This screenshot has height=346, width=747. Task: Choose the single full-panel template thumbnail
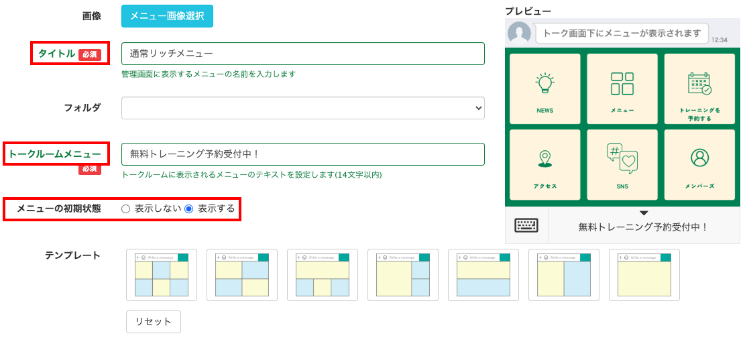click(x=644, y=275)
